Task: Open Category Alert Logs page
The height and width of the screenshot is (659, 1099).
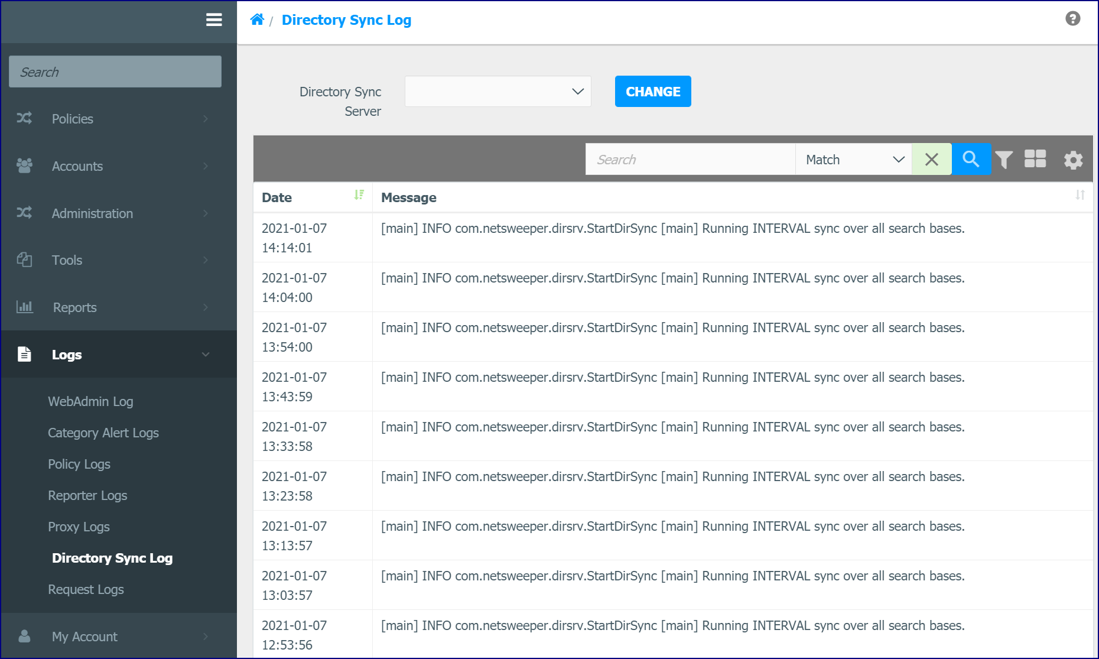Action: coord(103,433)
